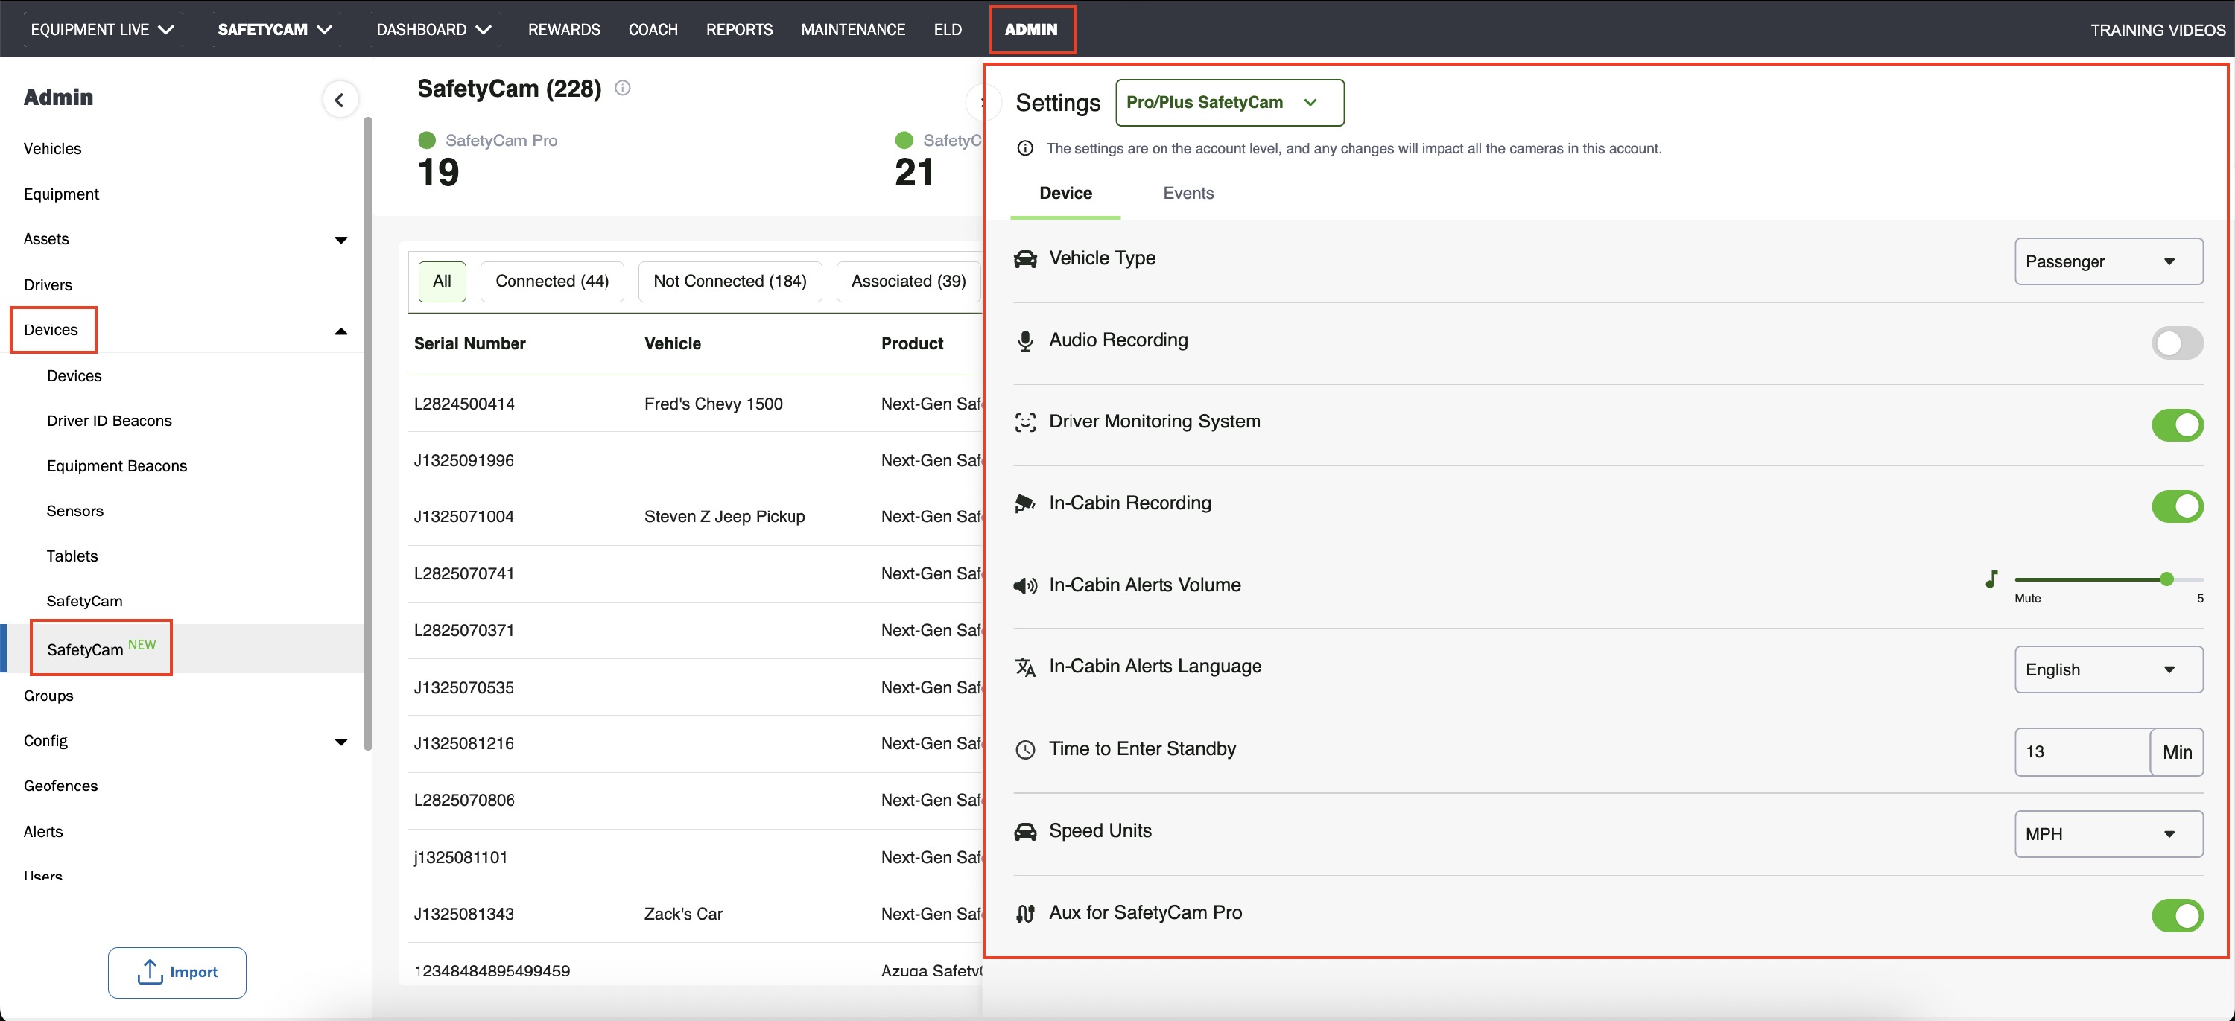The height and width of the screenshot is (1021, 2235).
Task: Open the In-Cabin Alerts Language dropdown
Action: (2108, 669)
